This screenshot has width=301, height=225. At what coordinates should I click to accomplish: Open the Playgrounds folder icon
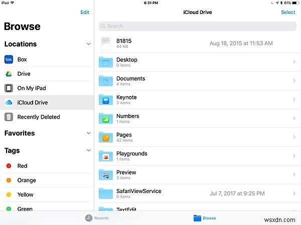click(106, 155)
